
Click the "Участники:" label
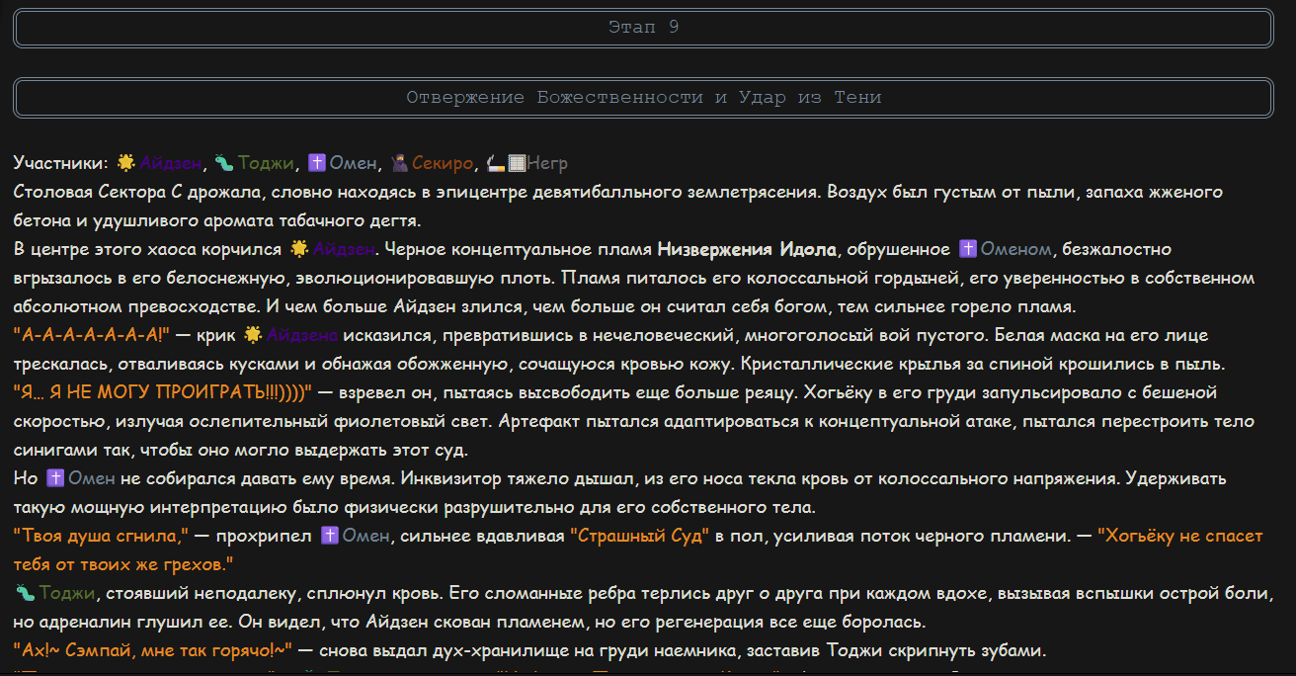(61, 163)
